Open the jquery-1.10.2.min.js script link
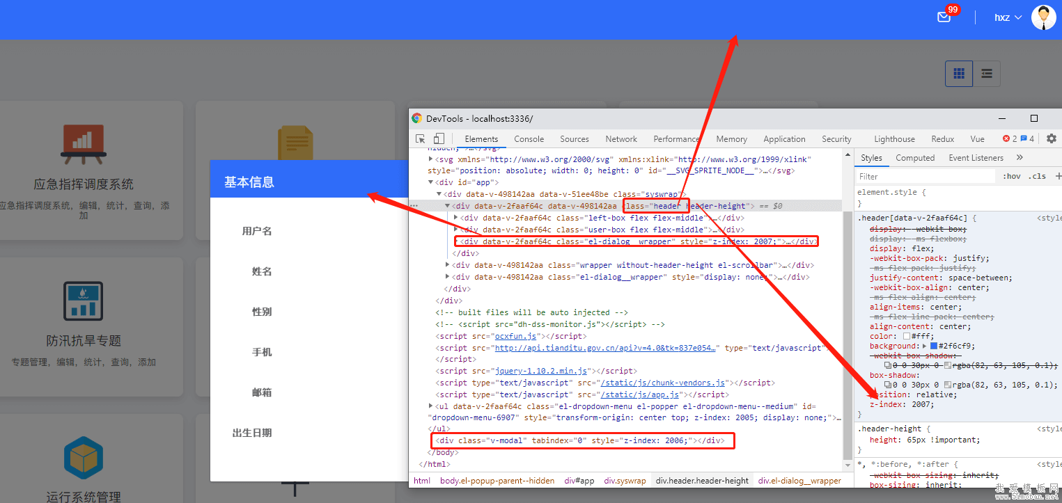Viewport: 1062px width, 503px height. [542, 371]
